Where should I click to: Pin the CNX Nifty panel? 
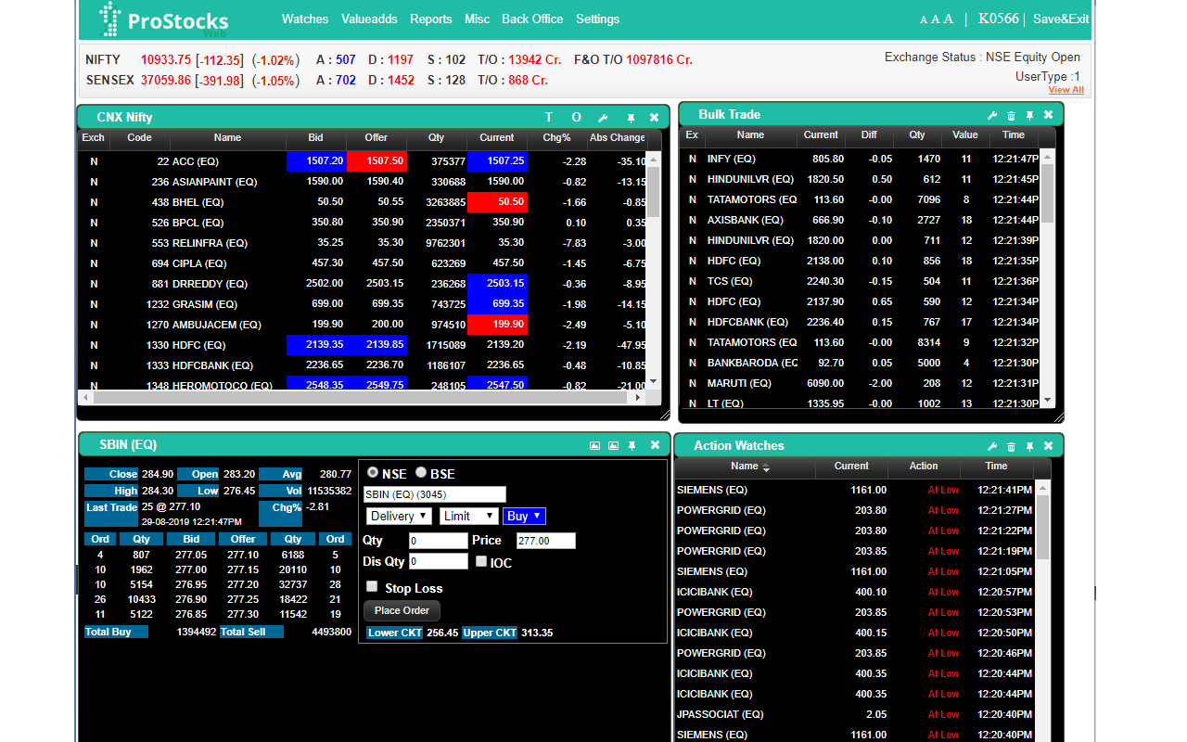(x=631, y=118)
